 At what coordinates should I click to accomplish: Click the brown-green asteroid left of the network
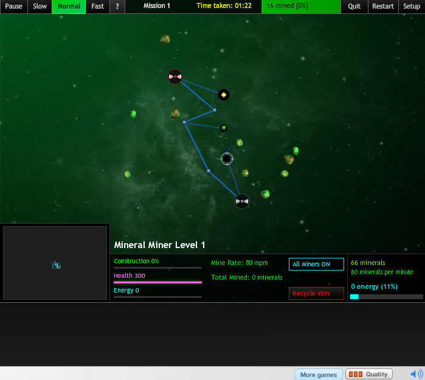[x=175, y=113]
